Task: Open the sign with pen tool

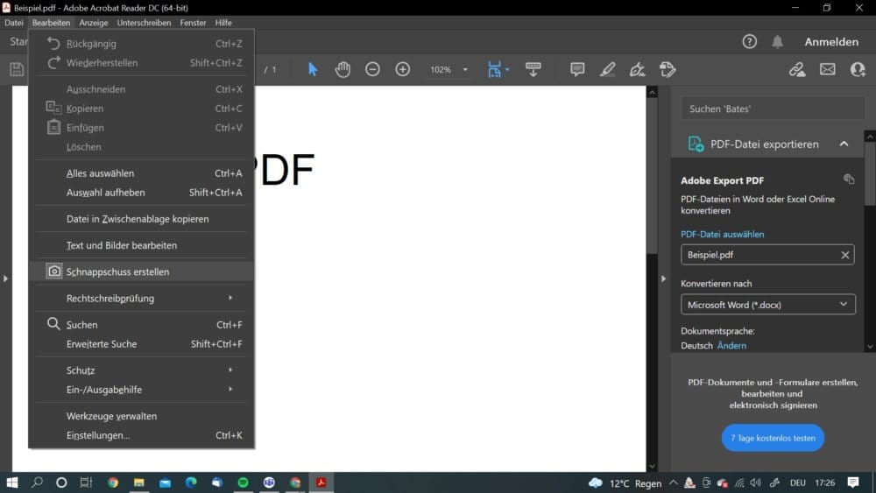Action: [638, 69]
